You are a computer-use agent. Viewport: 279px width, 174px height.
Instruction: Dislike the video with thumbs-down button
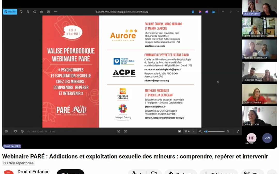point(154,172)
